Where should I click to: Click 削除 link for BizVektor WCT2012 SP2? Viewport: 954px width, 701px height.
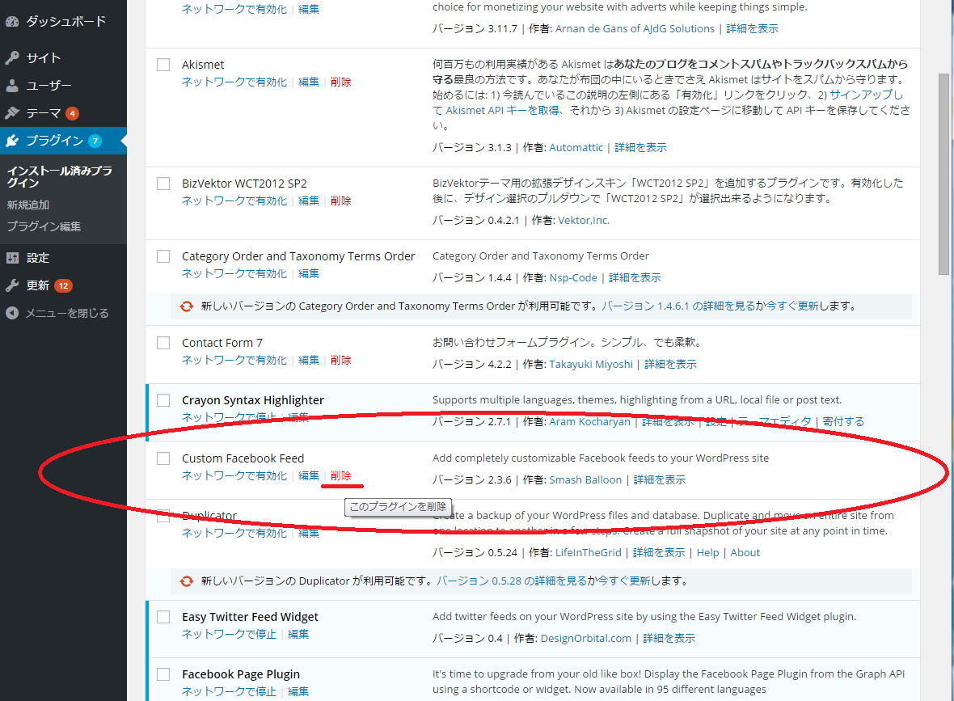click(x=340, y=201)
